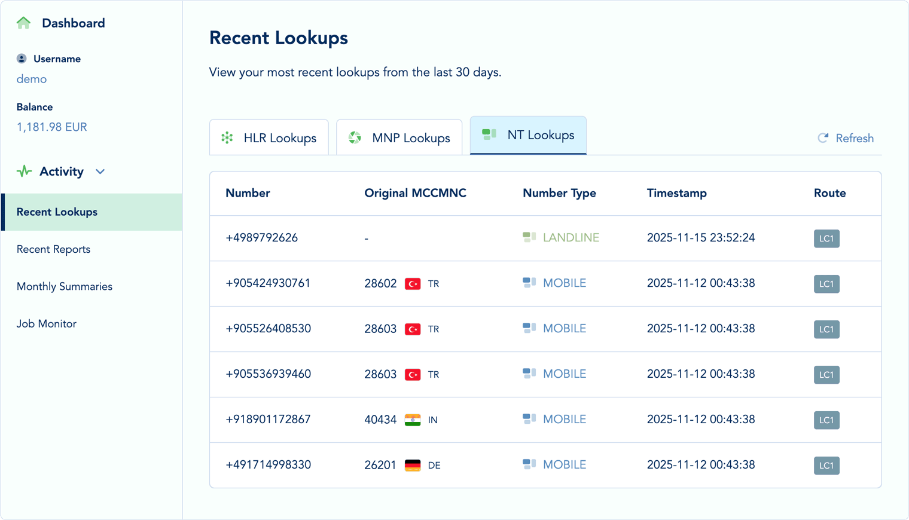The image size is (909, 520).
Task: Navigate to Job Monitor
Action: [x=47, y=323]
